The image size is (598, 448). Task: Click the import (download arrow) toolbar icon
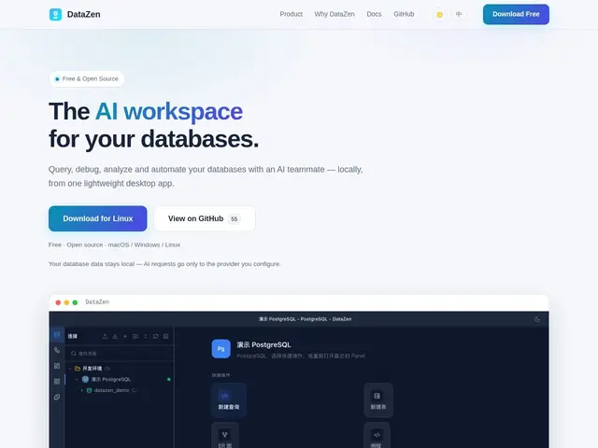point(115,336)
